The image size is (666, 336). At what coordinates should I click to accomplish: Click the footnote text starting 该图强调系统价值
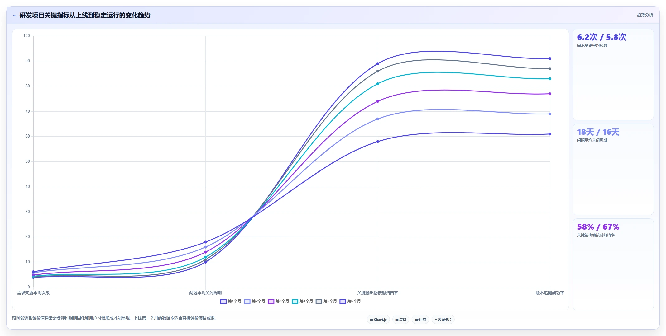coord(114,318)
